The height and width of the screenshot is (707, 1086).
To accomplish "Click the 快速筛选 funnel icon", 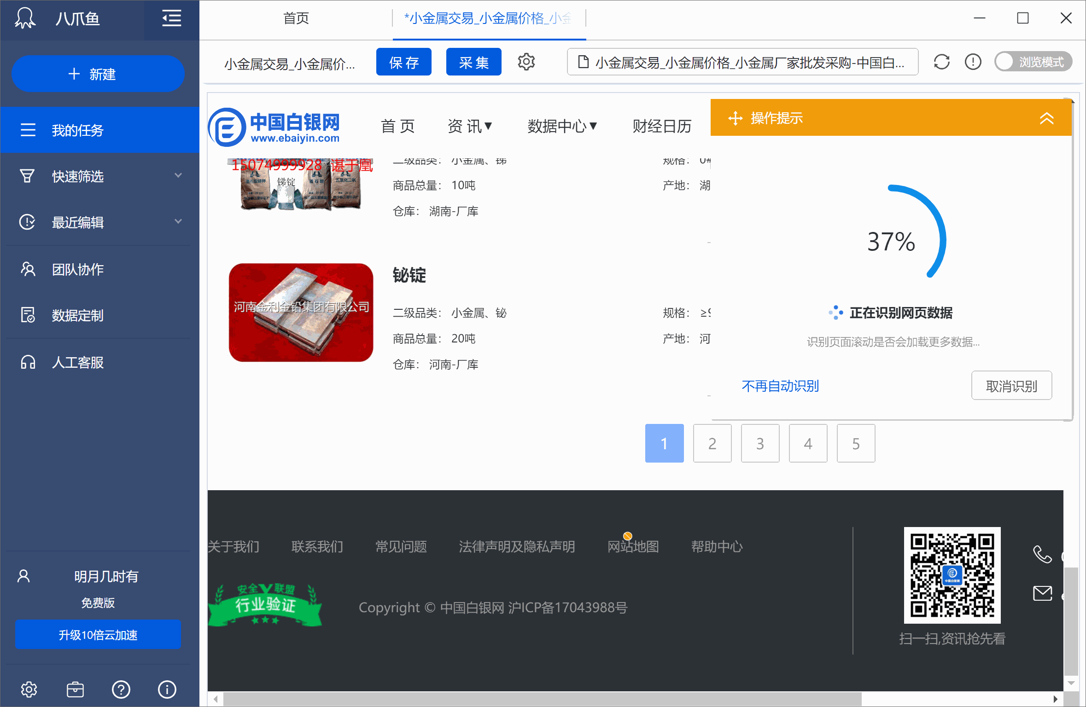I will click(x=27, y=176).
